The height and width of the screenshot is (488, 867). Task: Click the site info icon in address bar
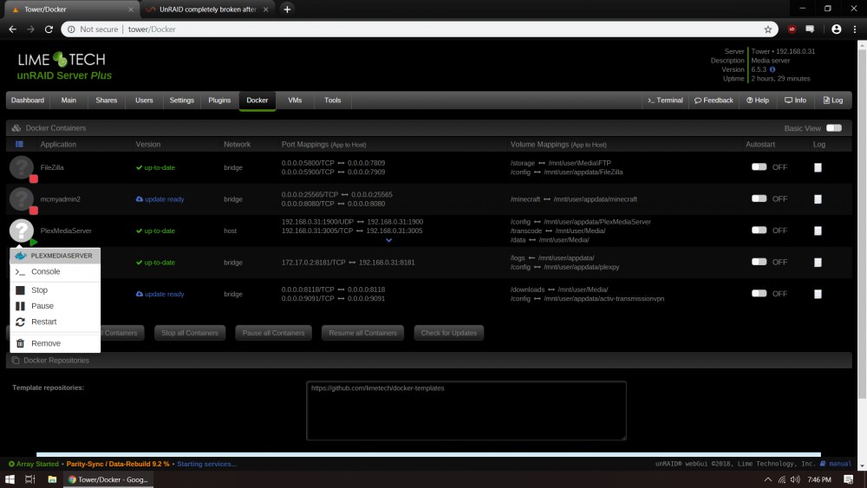71,29
